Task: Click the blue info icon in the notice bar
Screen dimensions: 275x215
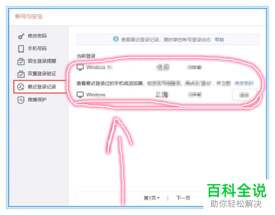Action: [116, 39]
